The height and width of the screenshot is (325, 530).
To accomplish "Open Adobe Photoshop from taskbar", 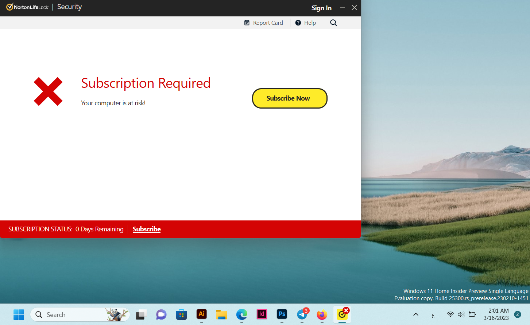I will click(282, 314).
